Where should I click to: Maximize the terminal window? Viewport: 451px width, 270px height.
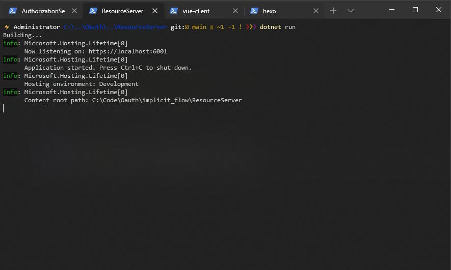pos(415,10)
